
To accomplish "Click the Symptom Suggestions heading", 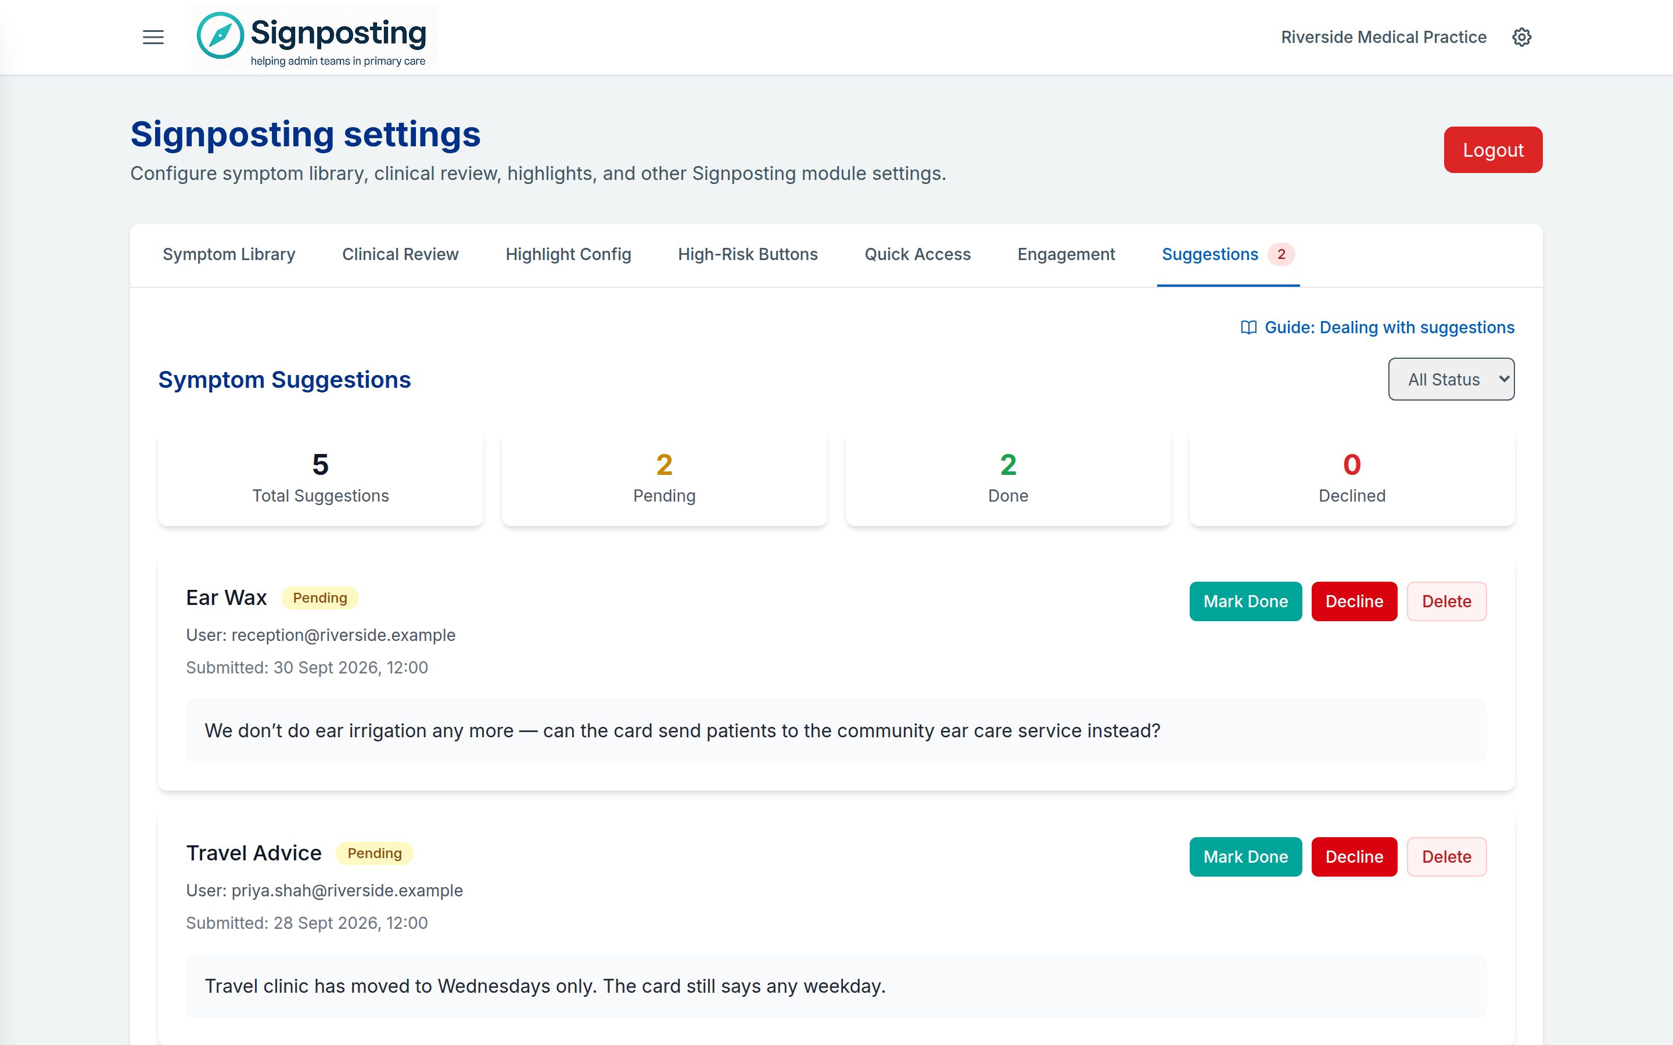I will pos(284,380).
